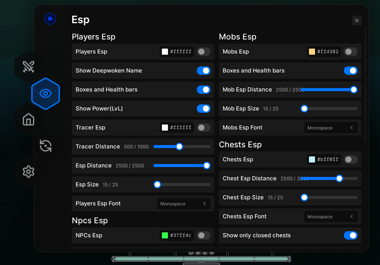Click the Tracer Distance slider handle
The height and width of the screenshot is (265, 380).
click(x=179, y=147)
